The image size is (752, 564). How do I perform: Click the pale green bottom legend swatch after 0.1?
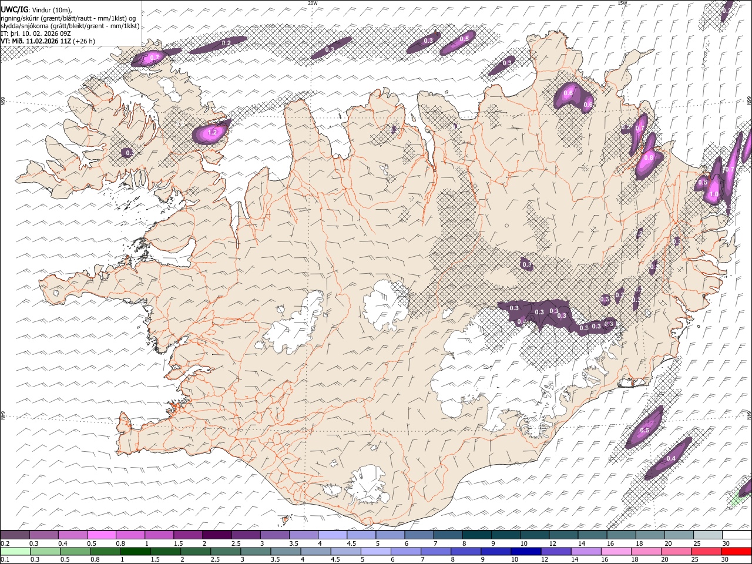tap(15, 551)
